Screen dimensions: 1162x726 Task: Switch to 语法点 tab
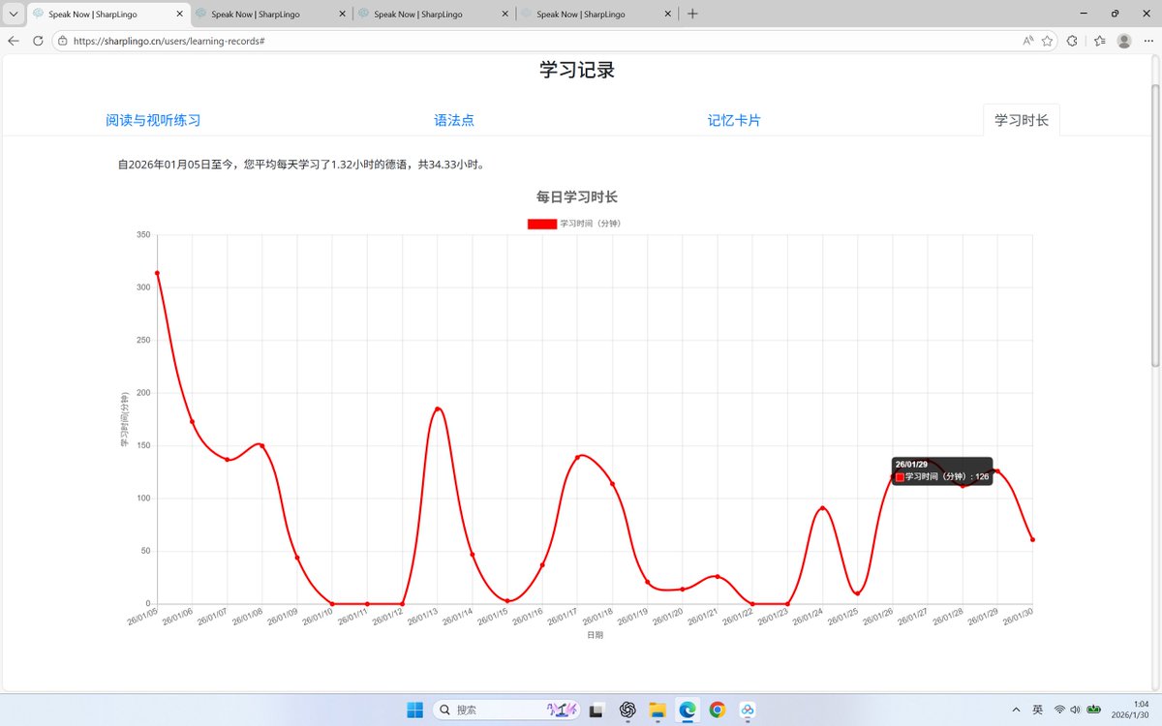tap(454, 120)
